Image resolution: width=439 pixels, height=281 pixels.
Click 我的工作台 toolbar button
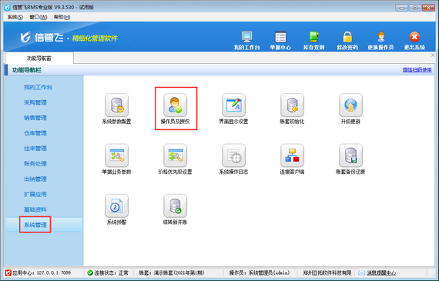tap(246, 41)
